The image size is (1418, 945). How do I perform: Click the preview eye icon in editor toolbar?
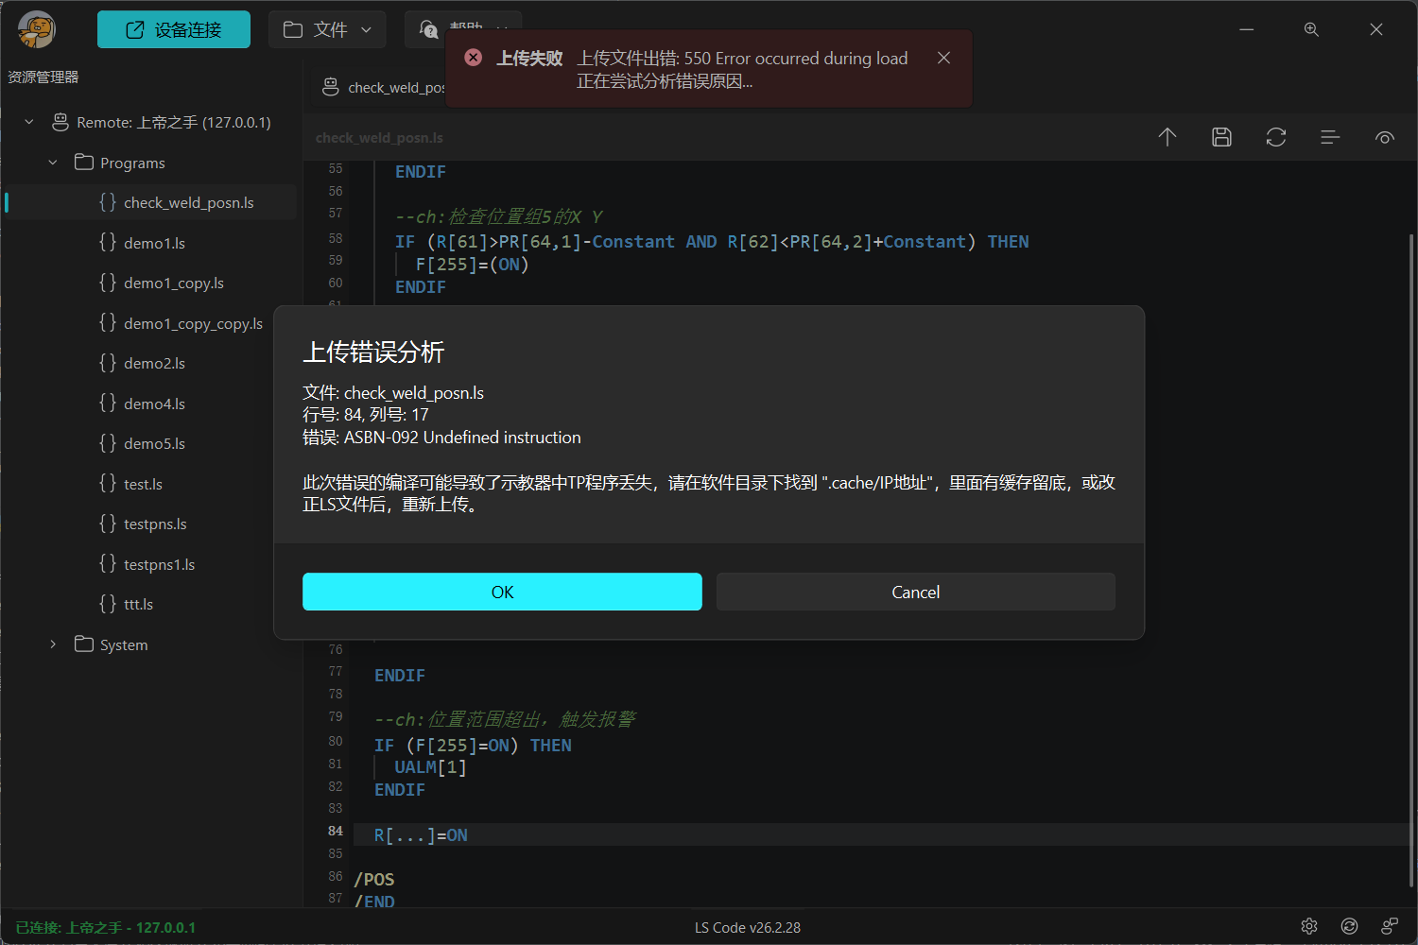pyautogui.click(x=1384, y=137)
